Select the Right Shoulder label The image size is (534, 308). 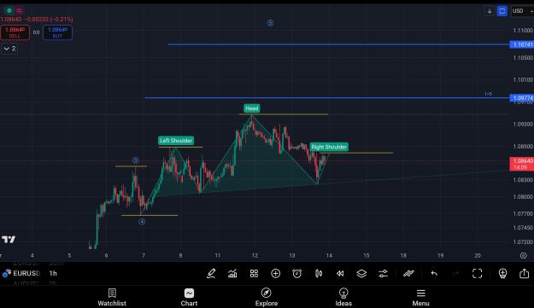[329, 147]
